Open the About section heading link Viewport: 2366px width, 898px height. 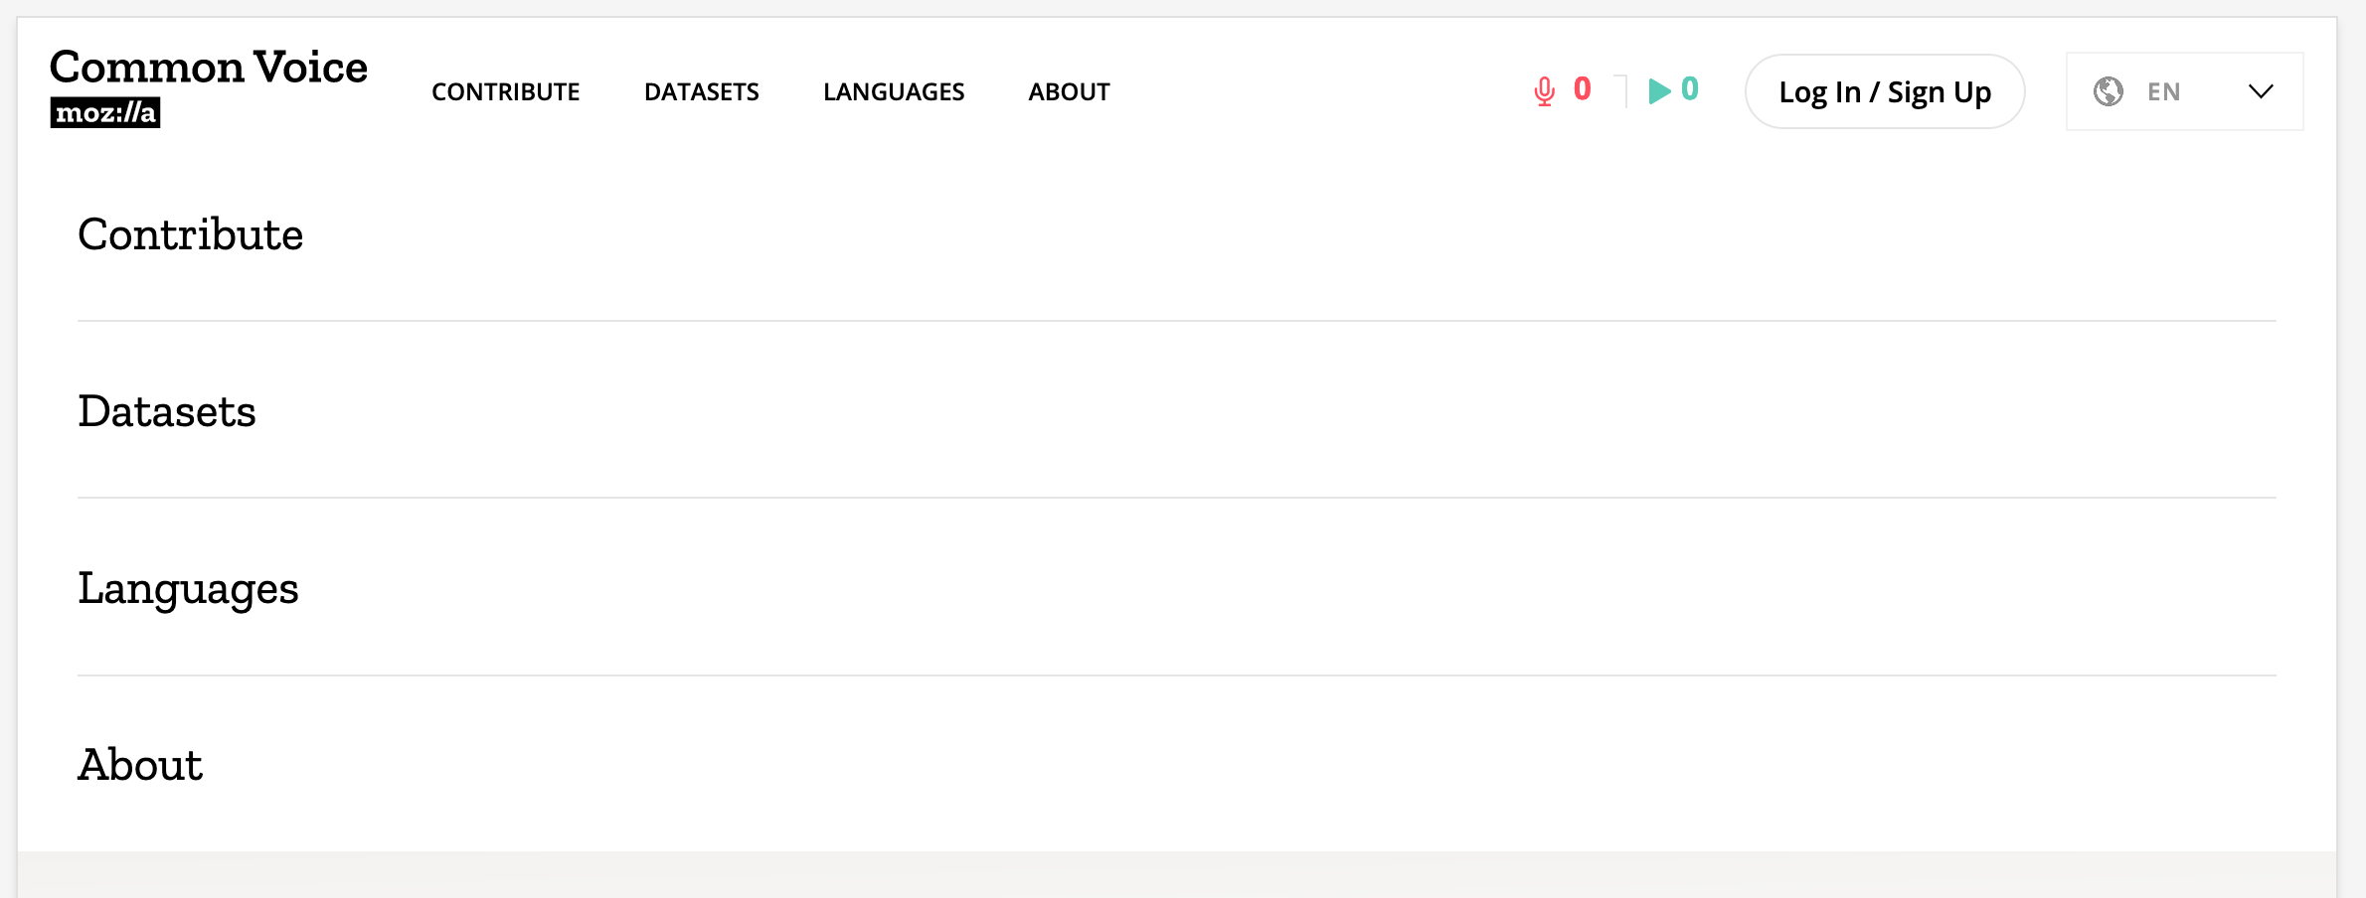[139, 765]
